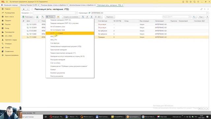Screen dimensions: 211x119
Task: Sort by the Дата column header
Action: point(33,21)
